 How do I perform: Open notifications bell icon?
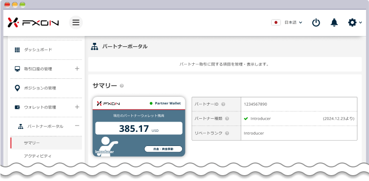(x=334, y=22)
